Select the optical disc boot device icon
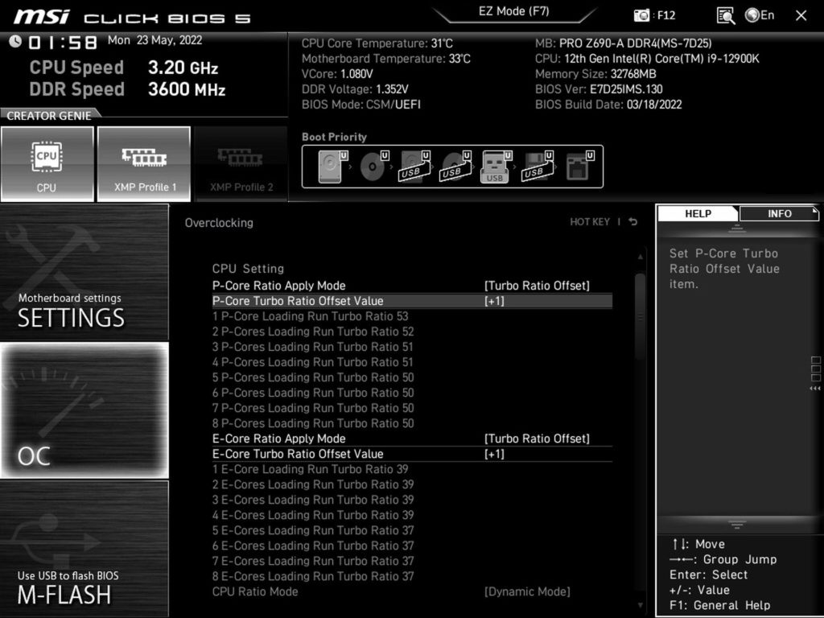The image size is (824, 618). click(x=373, y=167)
